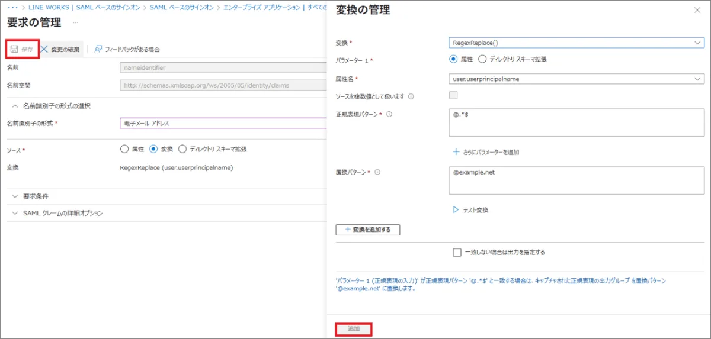The image size is (711, 339).
Task: Click the info icon next to 置換パターン
Action: [377, 172]
